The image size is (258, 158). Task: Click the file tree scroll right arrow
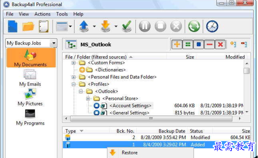[x=240, y=118]
